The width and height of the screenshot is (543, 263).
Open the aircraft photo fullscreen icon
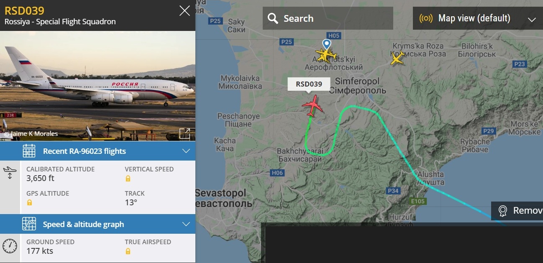click(x=184, y=133)
